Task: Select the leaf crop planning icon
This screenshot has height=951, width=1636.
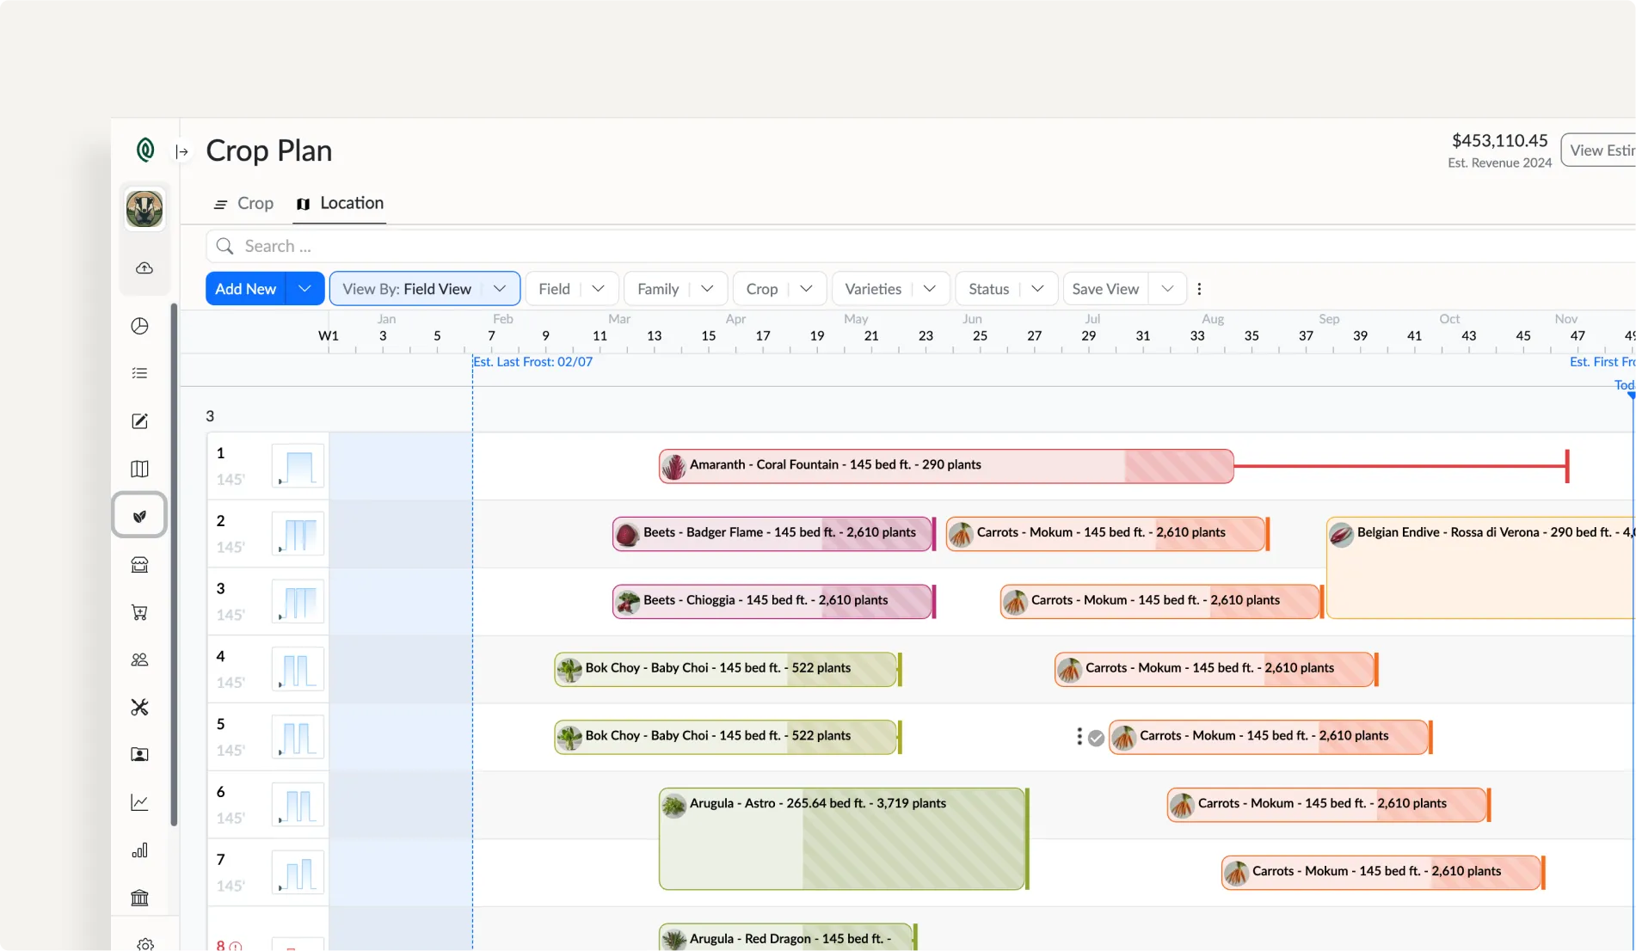Action: pos(138,514)
